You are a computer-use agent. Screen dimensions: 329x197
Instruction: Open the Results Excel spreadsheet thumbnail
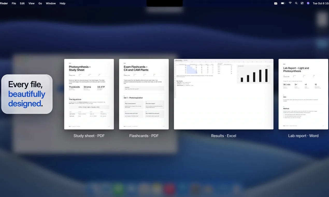[224, 94]
